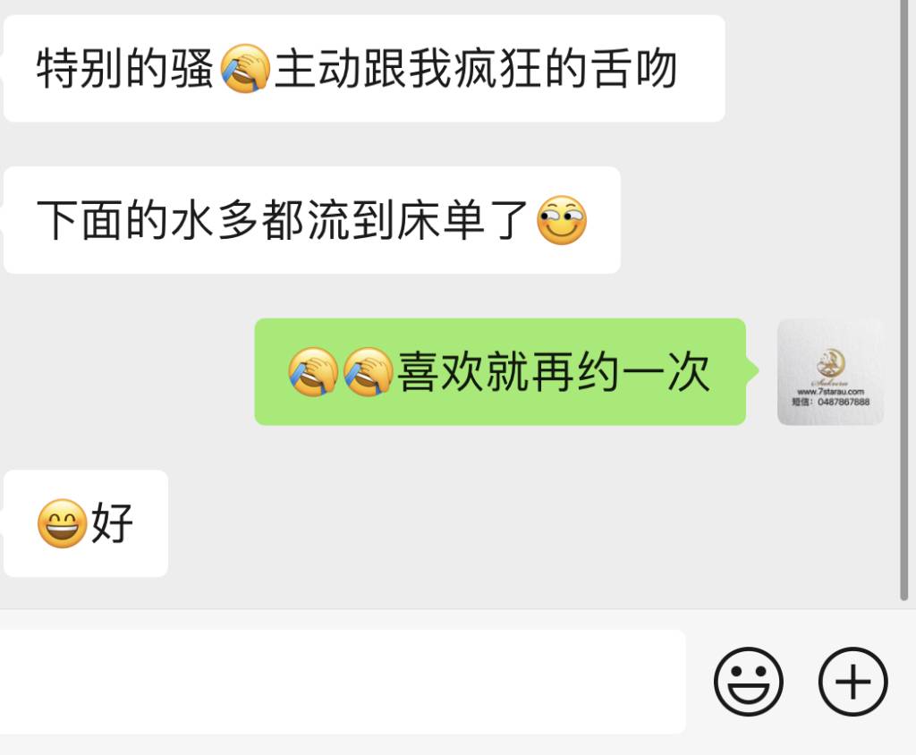Tap the blushing smile emoji in second message

[562, 220]
